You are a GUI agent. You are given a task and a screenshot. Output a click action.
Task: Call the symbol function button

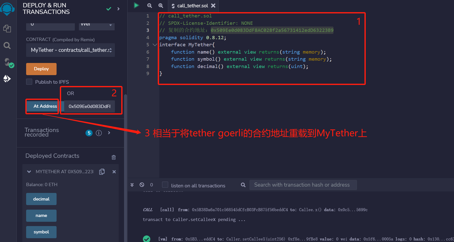click(41, 232)
